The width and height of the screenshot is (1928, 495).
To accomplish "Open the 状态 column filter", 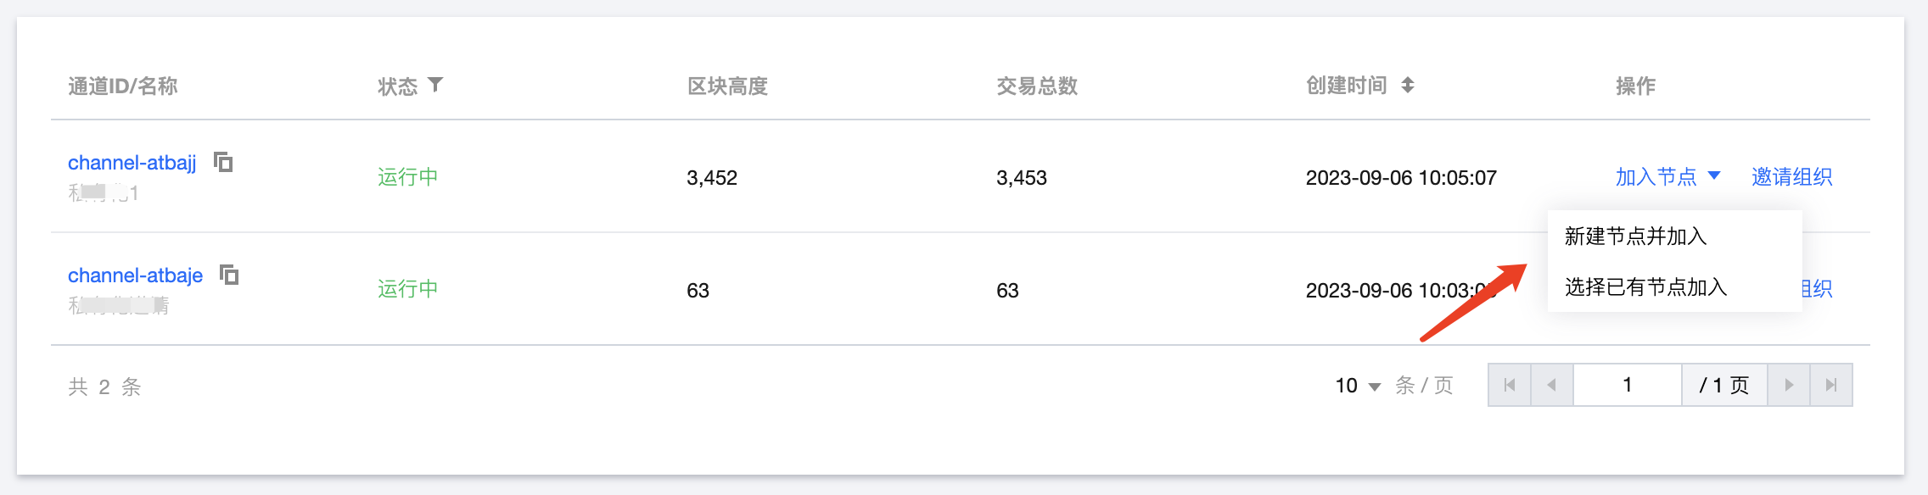I will pos(435,85).
